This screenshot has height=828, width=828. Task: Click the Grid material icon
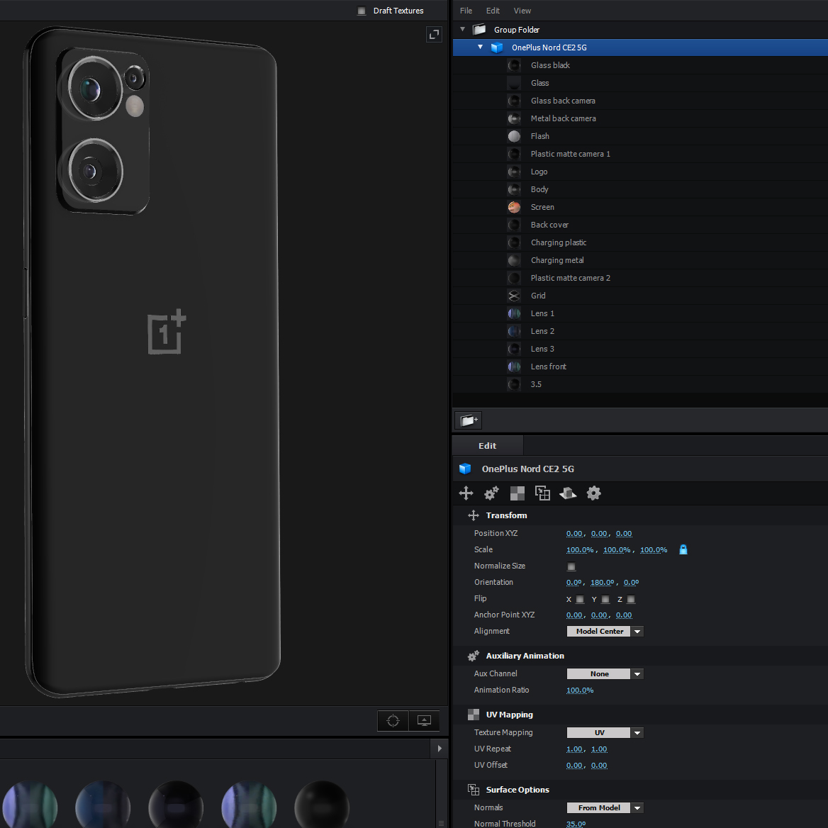514,296
